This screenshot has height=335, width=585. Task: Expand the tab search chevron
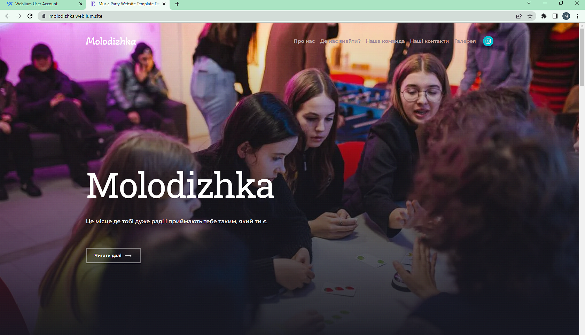point(529,3)
